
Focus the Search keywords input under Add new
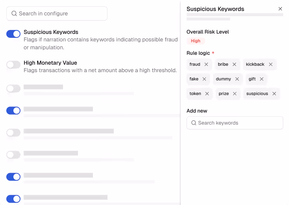(235, 123)
